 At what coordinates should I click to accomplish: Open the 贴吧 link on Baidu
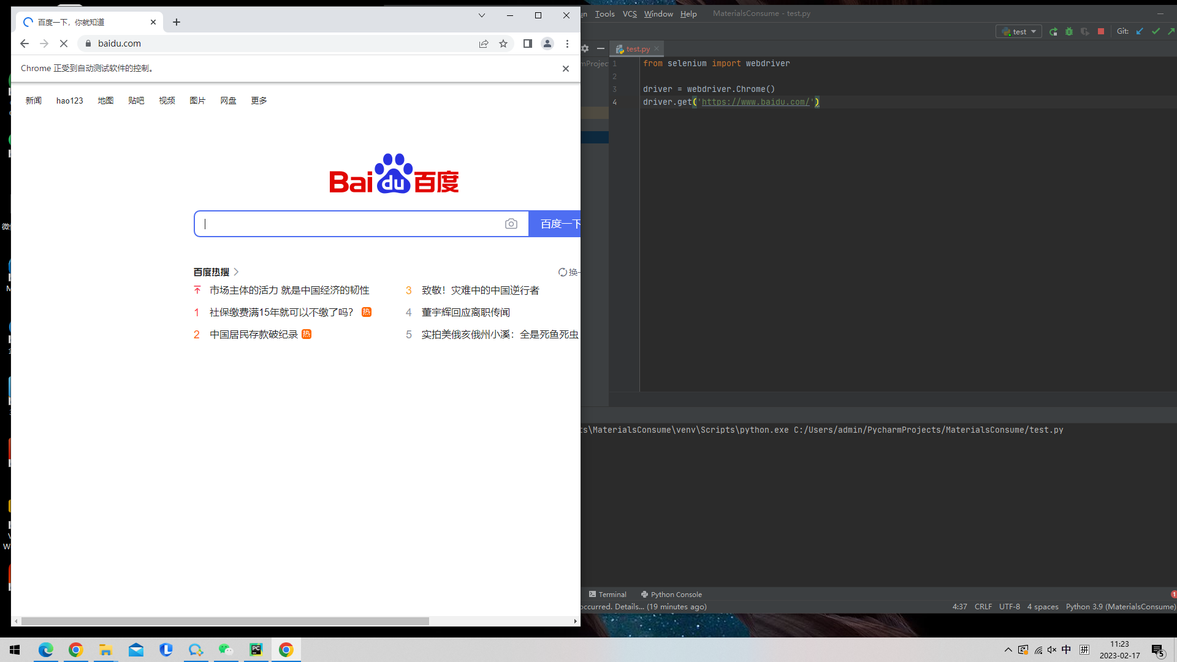pyautogui.click(x=136, y=101)
